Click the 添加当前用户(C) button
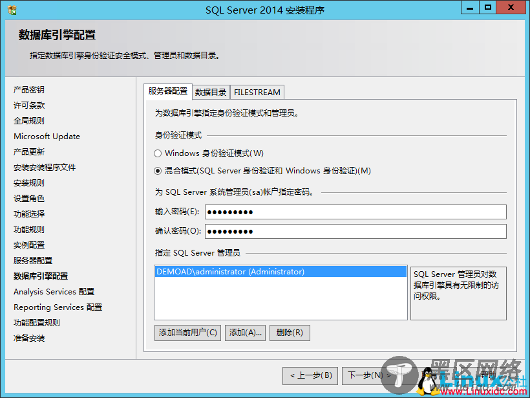 coord(187,333)
